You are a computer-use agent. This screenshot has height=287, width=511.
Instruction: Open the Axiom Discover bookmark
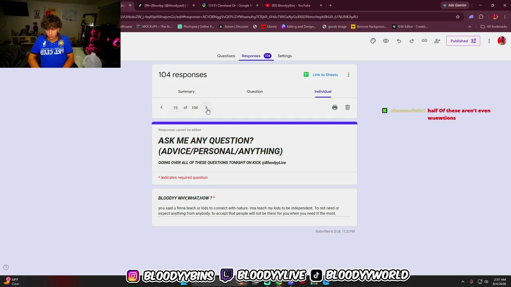point(234,27)
